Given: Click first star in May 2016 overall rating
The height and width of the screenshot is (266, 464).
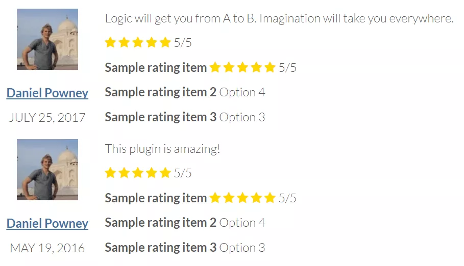Looking at the screenshot, I should (x=110, y=173).
